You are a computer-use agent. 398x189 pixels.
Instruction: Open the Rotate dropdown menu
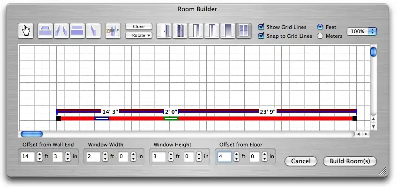(139, 36)
